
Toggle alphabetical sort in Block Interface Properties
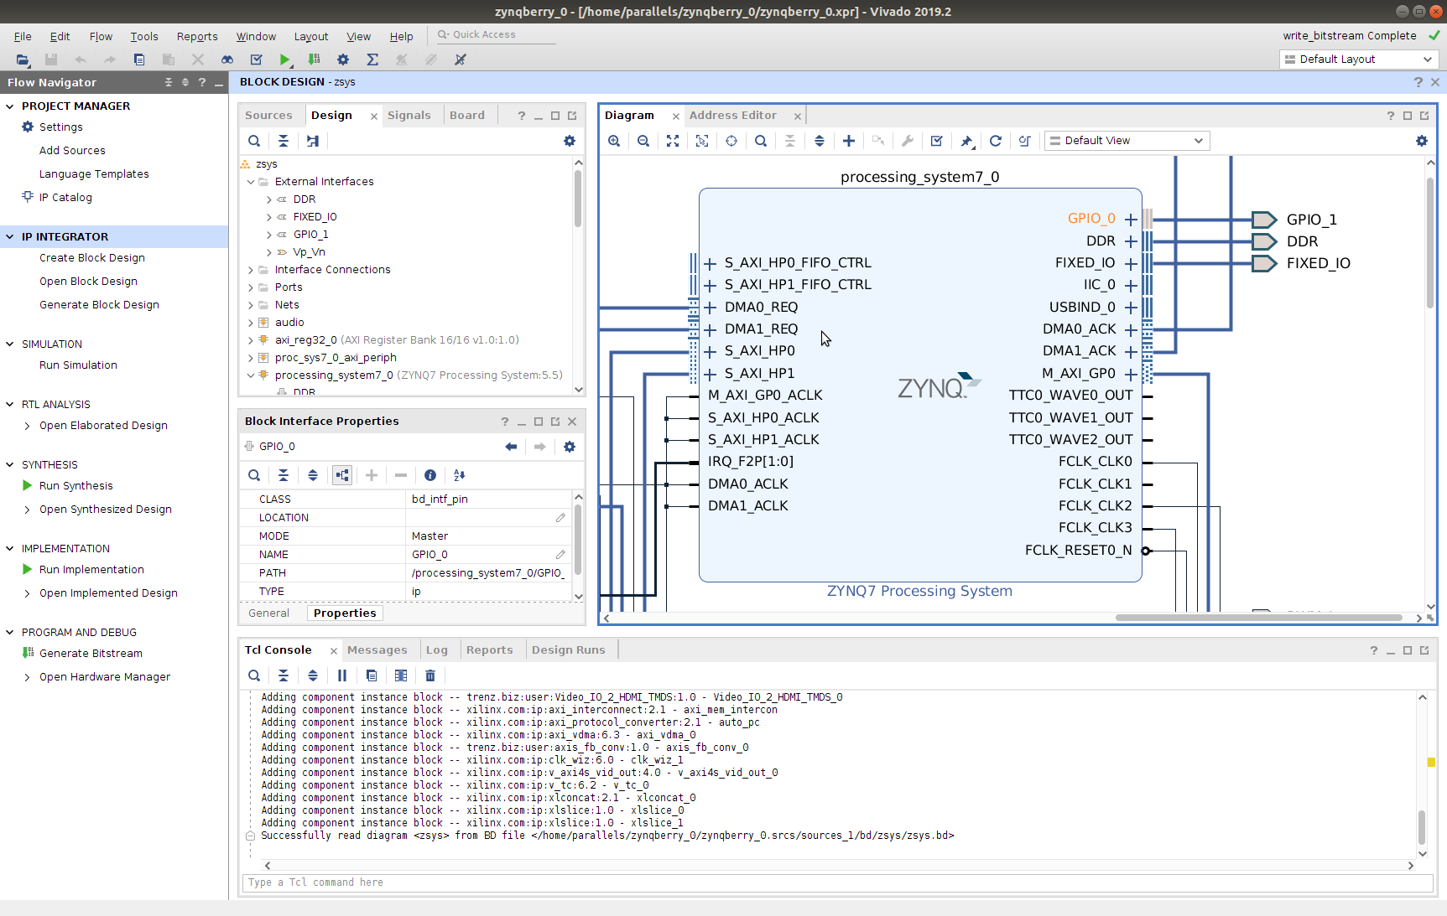(459, 475)
